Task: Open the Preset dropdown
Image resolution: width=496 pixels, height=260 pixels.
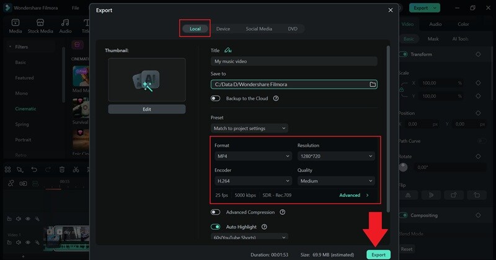Action: click(249, 128)
